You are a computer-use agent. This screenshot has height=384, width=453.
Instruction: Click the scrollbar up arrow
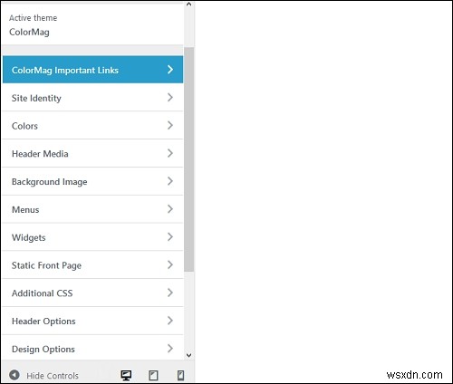point(189,5)
